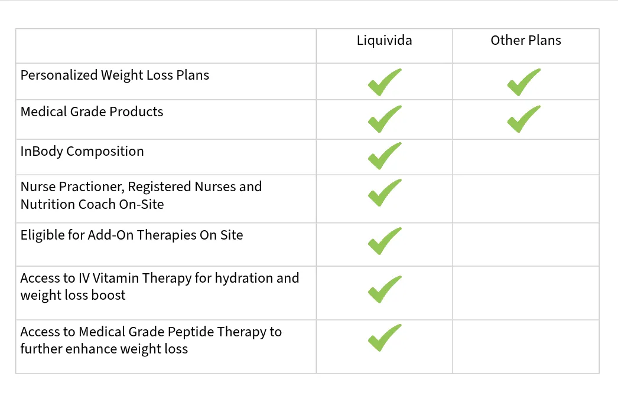Click empty Other Plans cell for Peptide Therapy

(x=526, y=346)
